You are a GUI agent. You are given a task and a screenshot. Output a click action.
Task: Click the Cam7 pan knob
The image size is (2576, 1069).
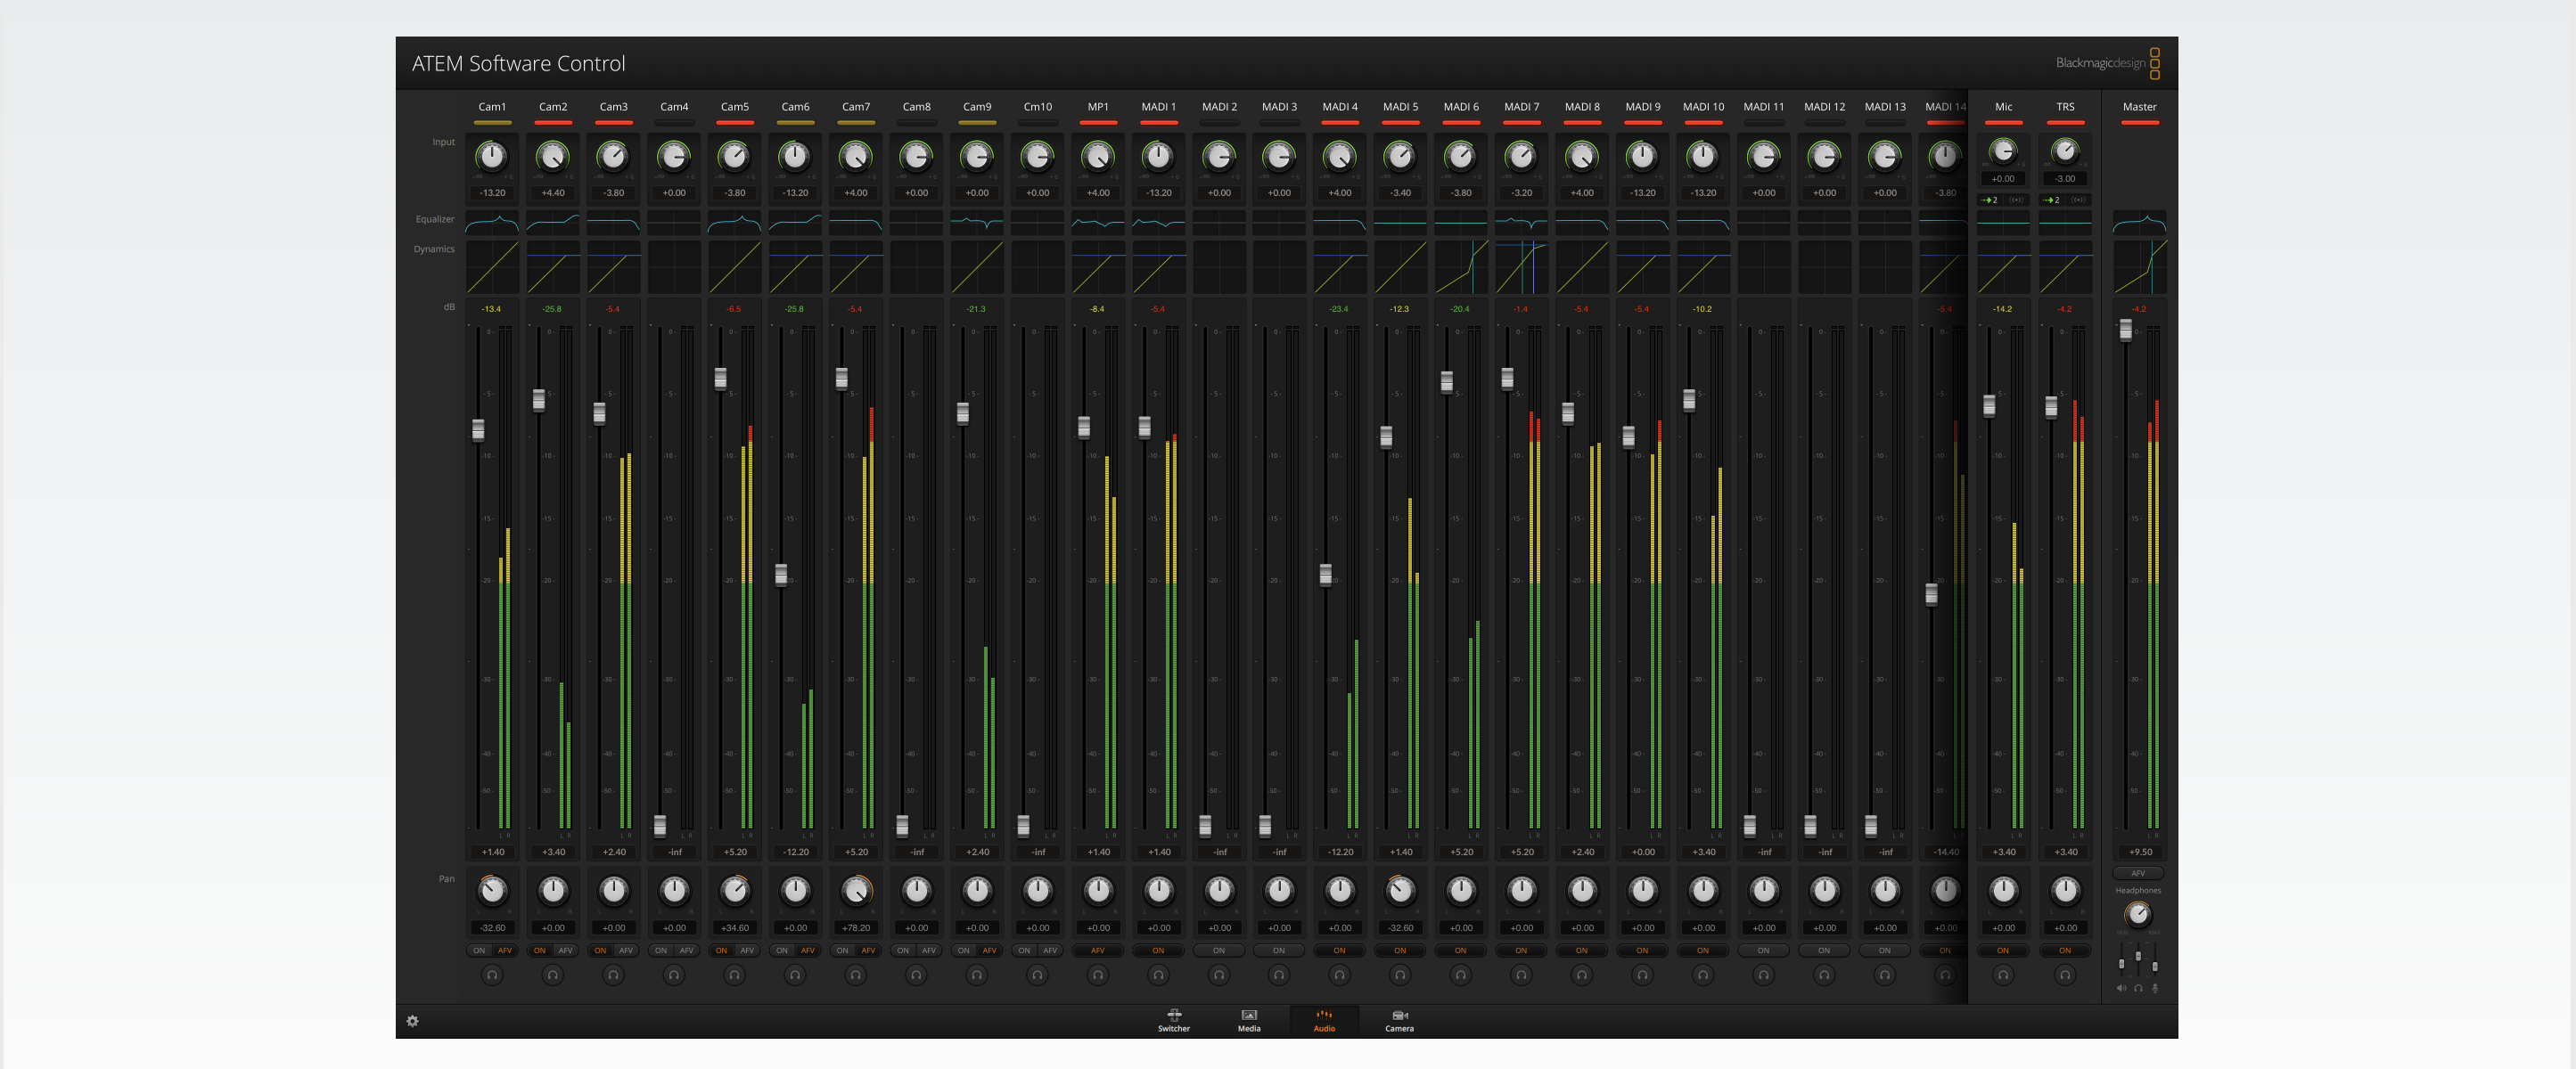(x=856, y=889)
